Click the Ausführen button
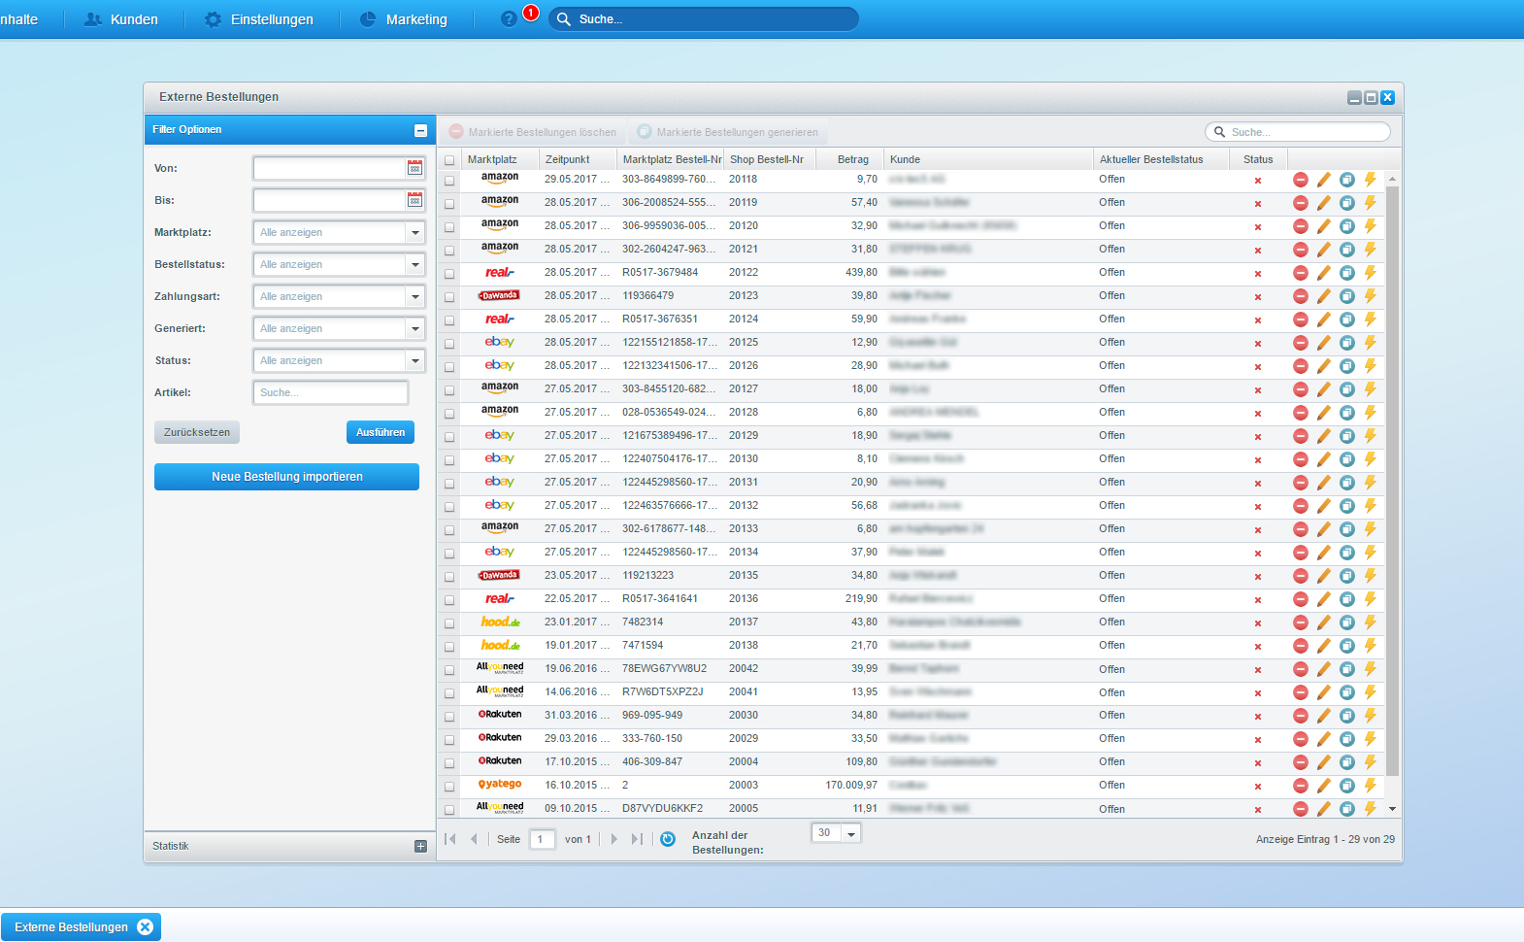The height and width of the screenshot is (942, 1524). 380,432
